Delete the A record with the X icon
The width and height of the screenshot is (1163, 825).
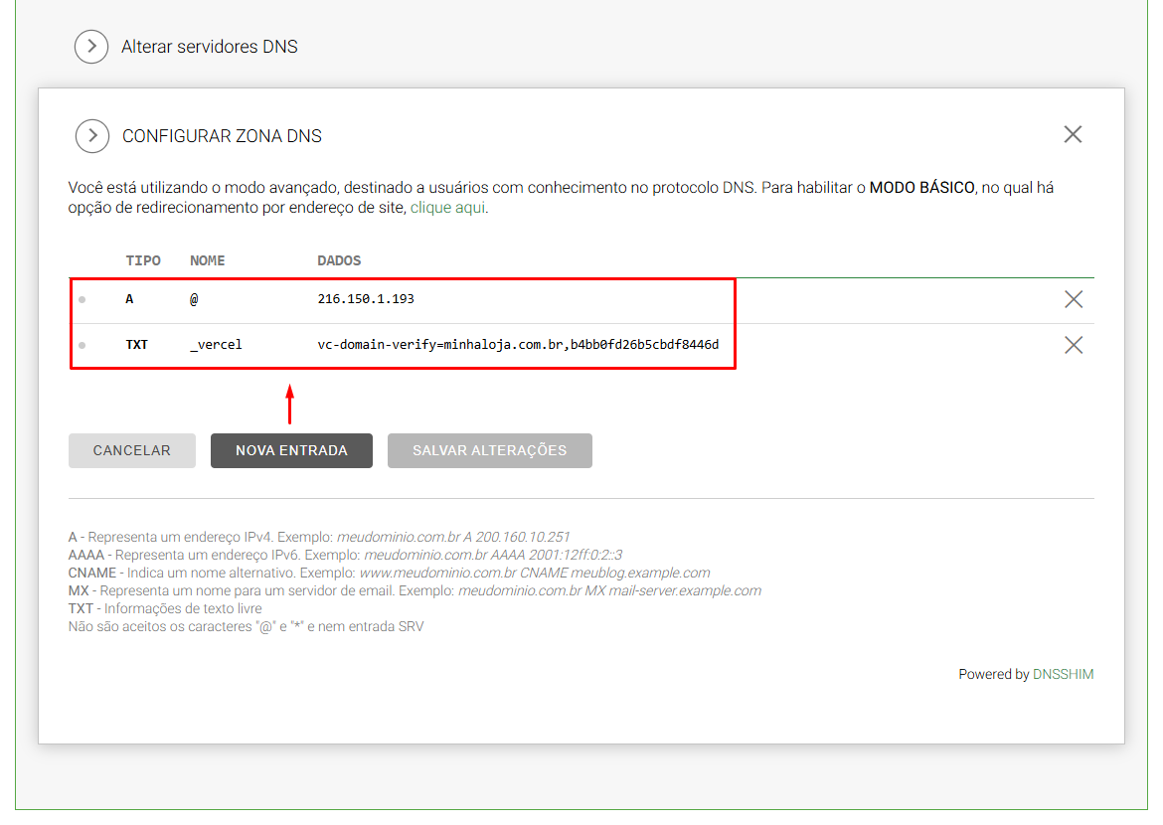coord(1074,299)
